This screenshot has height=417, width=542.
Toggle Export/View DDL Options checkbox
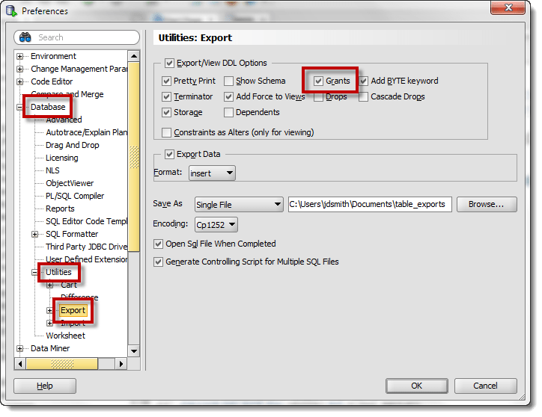pyautogui.click(x=169, y=63)
